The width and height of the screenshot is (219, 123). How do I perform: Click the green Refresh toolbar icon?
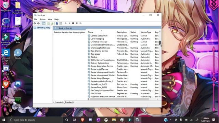(48, 23)
